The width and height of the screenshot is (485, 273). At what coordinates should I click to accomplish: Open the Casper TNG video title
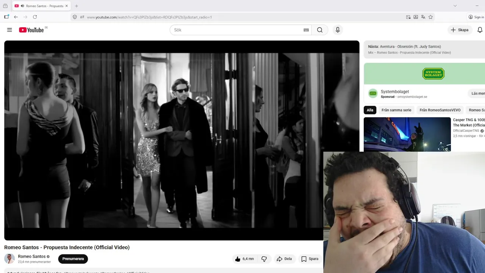point(469,122)
